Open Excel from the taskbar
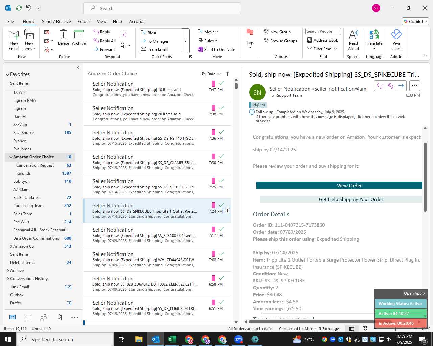 (x=172, y=339)
